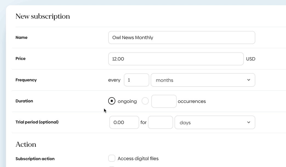Click the frequency interval number field
The image size is (286, 167).
point(136,80)
